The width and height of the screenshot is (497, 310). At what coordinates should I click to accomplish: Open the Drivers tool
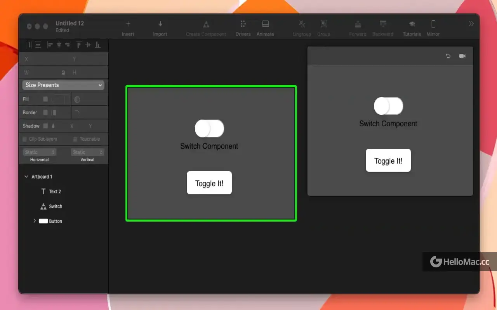pos(243,28)
